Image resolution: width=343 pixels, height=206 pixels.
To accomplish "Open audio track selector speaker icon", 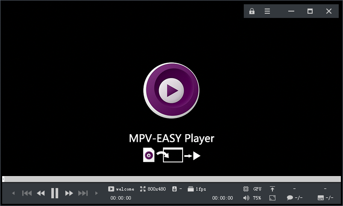I will pos(175,189).
